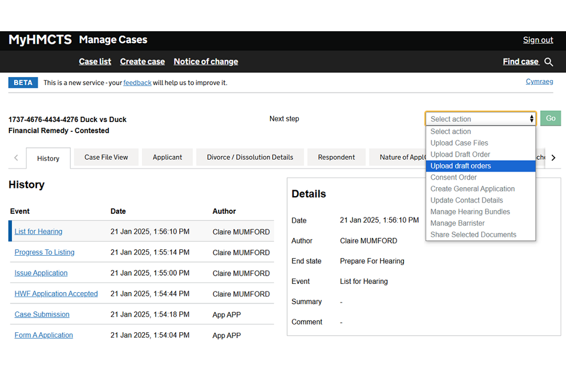Open the Select action dropdown
Screen dimensions: 566x377
tap(481, 119)
